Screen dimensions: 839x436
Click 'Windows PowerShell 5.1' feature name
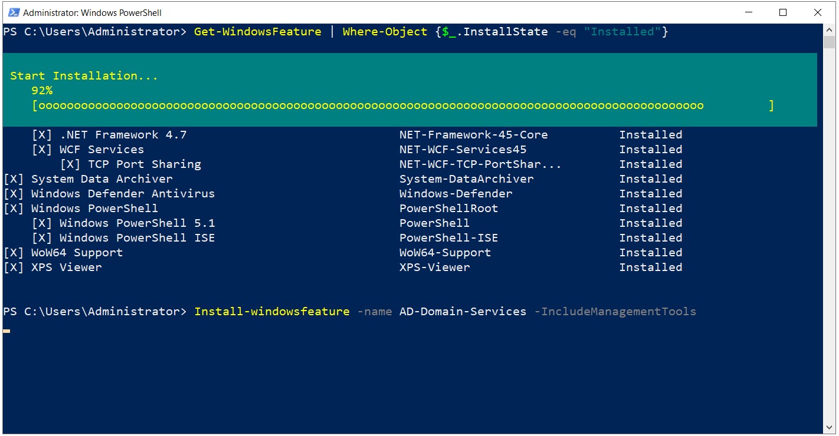[x=137, y=223]
